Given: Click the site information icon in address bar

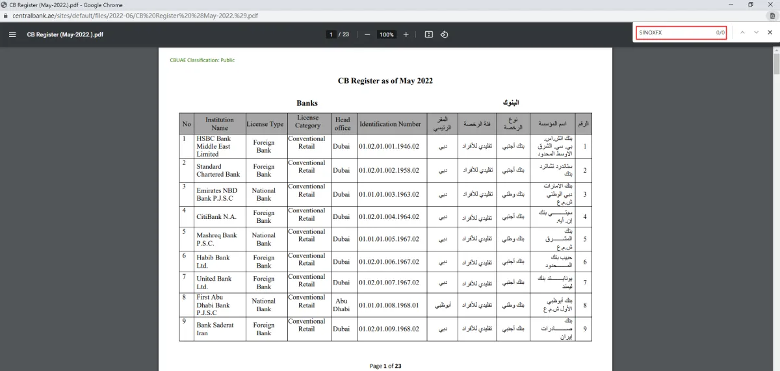Looking at the screenshot, I should (x=6, y=15).
